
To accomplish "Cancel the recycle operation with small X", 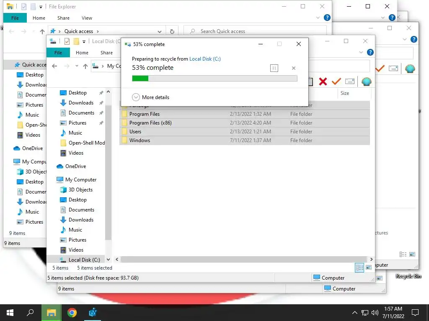I will coord(294,68).
